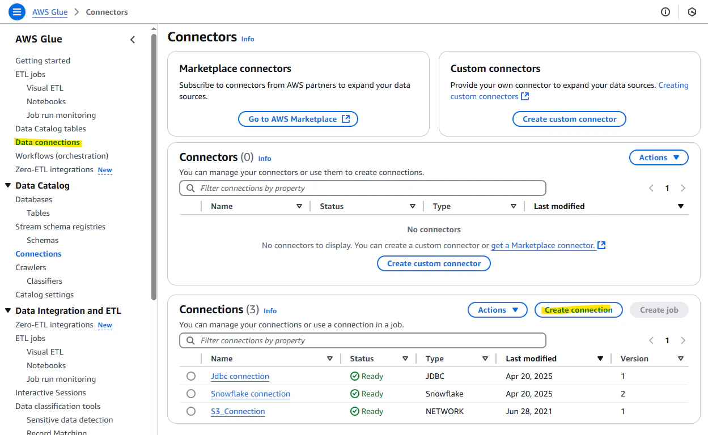The height and width of the screenshot is (435, 708).
Task: Open Info link beside Connectors (0)
Action: pos(265,159)
